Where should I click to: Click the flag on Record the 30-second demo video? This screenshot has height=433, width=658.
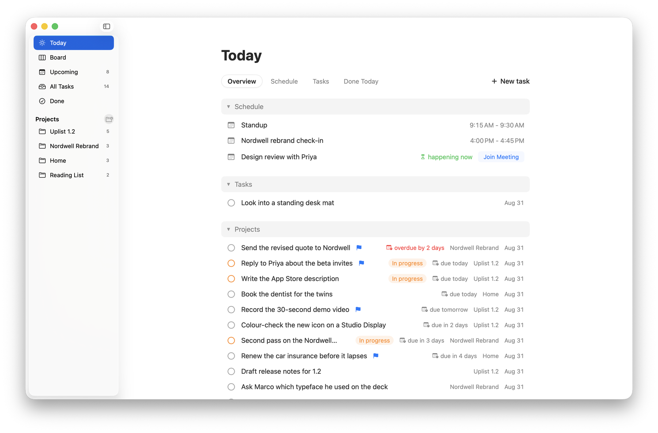click(358, 310)
